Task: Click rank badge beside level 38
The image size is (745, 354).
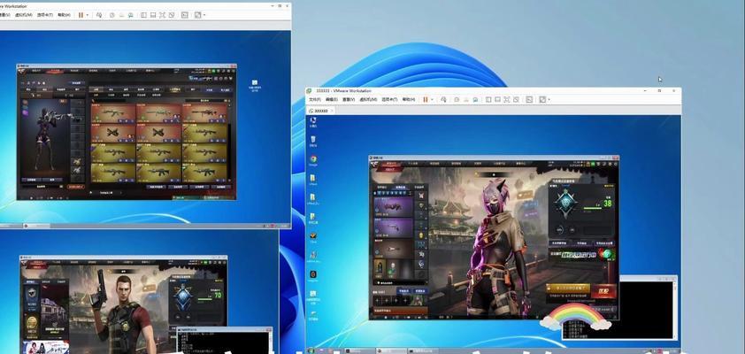Action: (x=567, y=202)
